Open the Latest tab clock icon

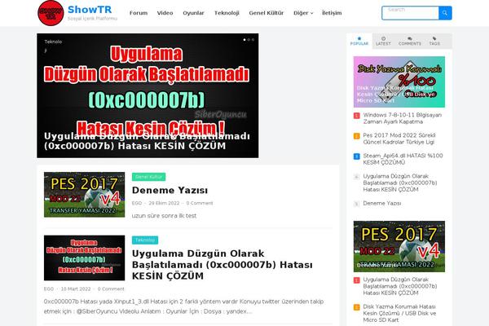pyautogui.click(x=383, y=38)
